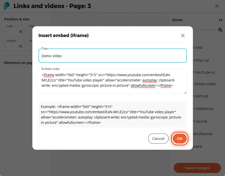Close the Links and videos window
The image size is (225, 176).
pos(217,6)
